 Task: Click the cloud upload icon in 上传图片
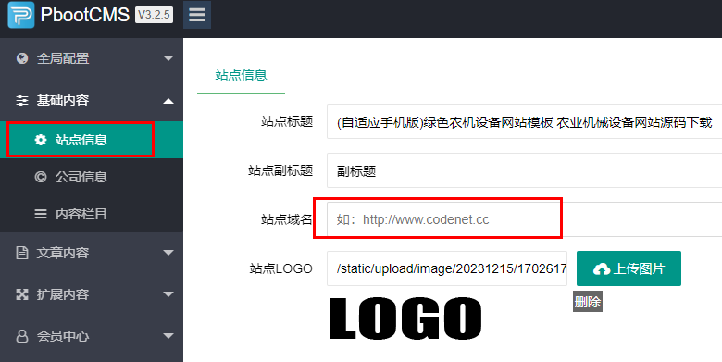pos(602,269)
